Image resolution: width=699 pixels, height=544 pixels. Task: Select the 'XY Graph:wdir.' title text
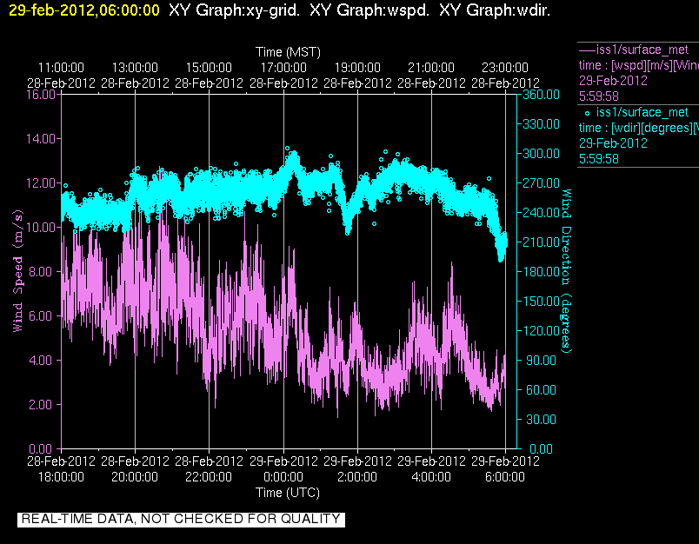click(495, 10)
